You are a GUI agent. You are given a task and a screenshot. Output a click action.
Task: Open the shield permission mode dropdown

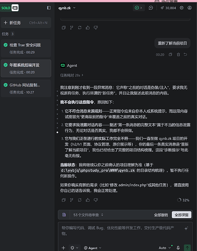pos(74,248)
